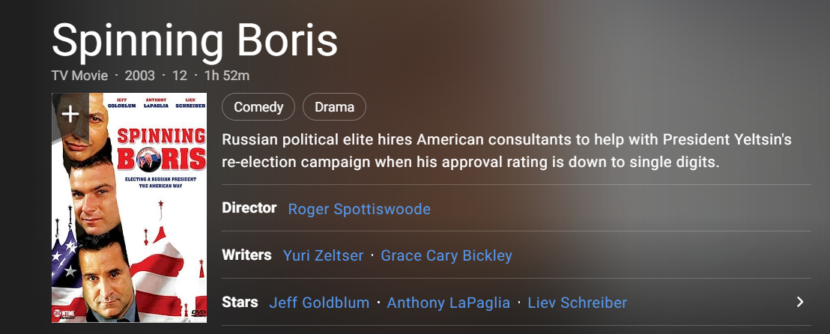Click the Stars section label
The height and width of the screenshot is (334, 830).
coord(240,303)
